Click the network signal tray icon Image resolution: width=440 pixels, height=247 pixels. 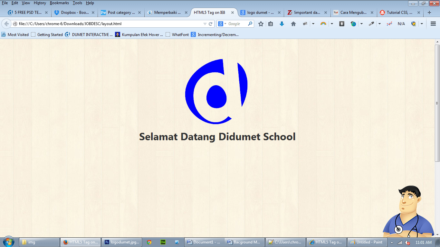[x=400, y=242]
